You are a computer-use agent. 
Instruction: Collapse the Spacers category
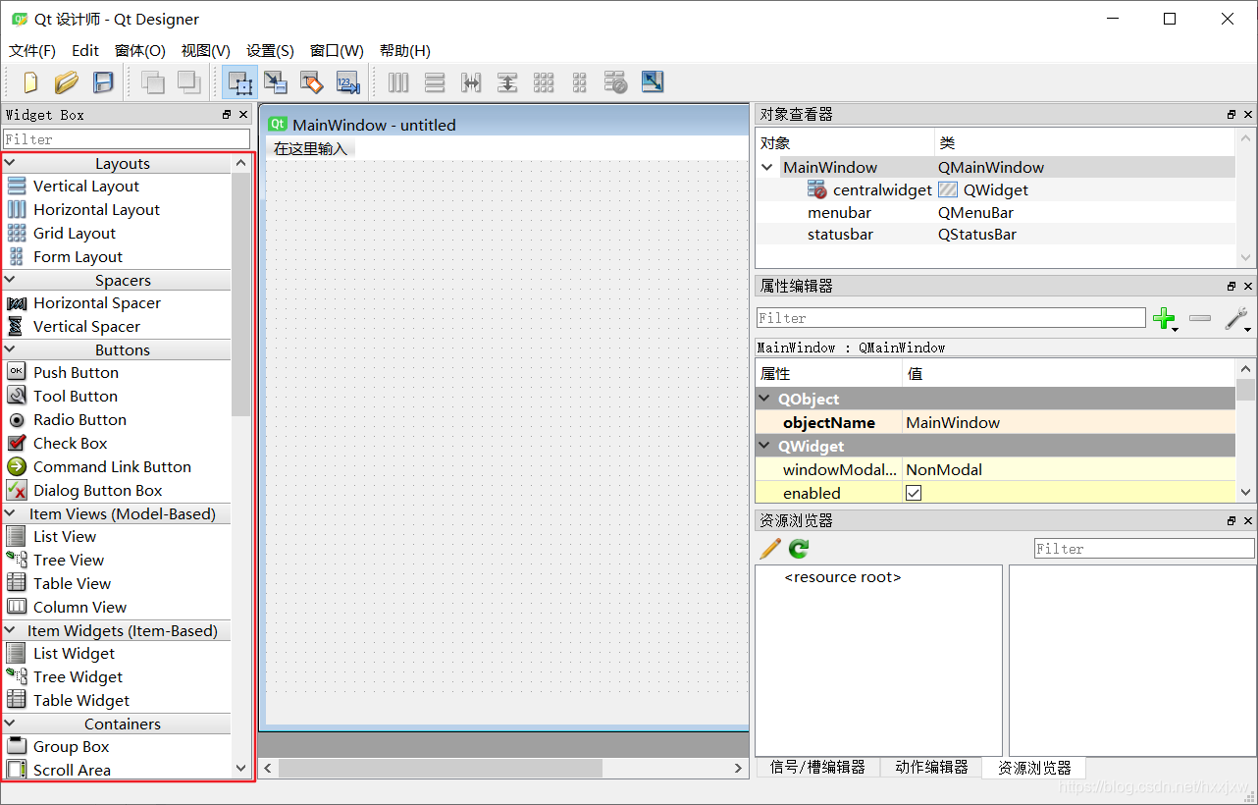click(x=10, y=280)
